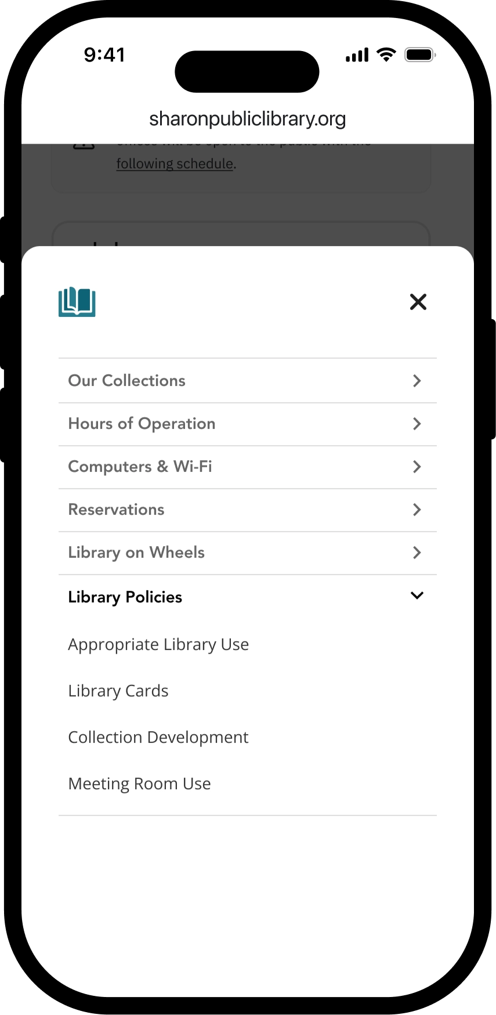
Task: Expand the Reservations chevron arrow
Action: (417, 510)
